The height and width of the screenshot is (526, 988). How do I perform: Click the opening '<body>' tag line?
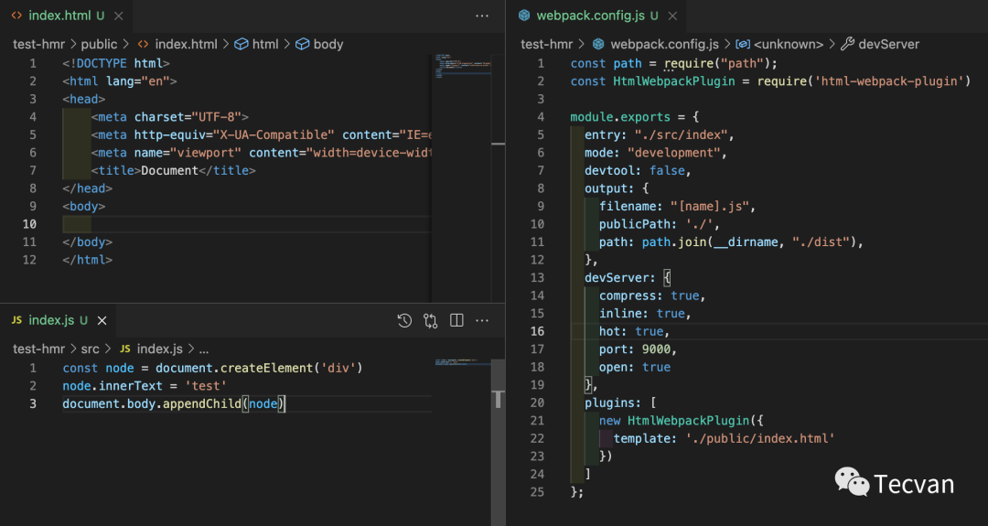84,207
